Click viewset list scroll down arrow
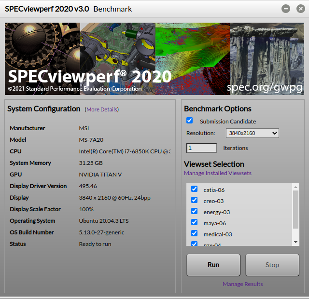Screen dimensions: 309x299 coord(295,242)
